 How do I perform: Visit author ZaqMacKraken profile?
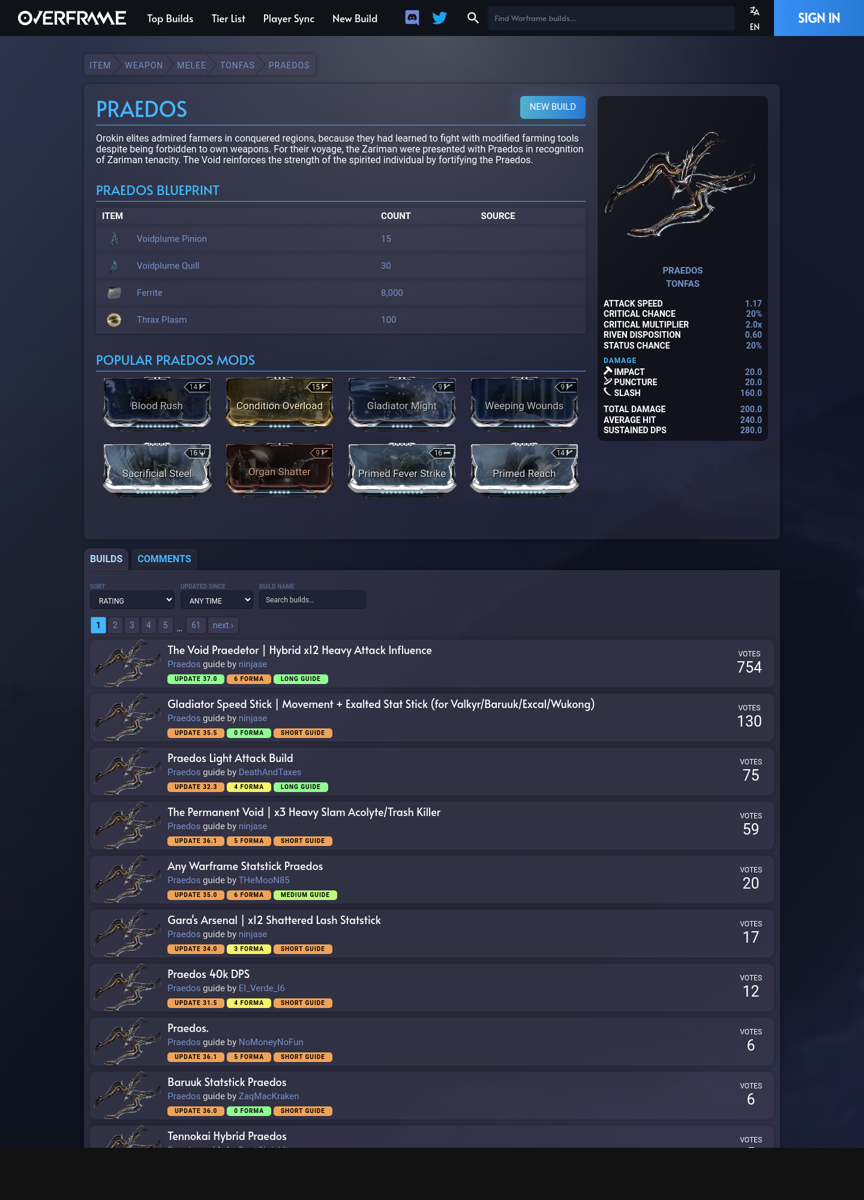pyautogui.click(x=269, y=1096)
